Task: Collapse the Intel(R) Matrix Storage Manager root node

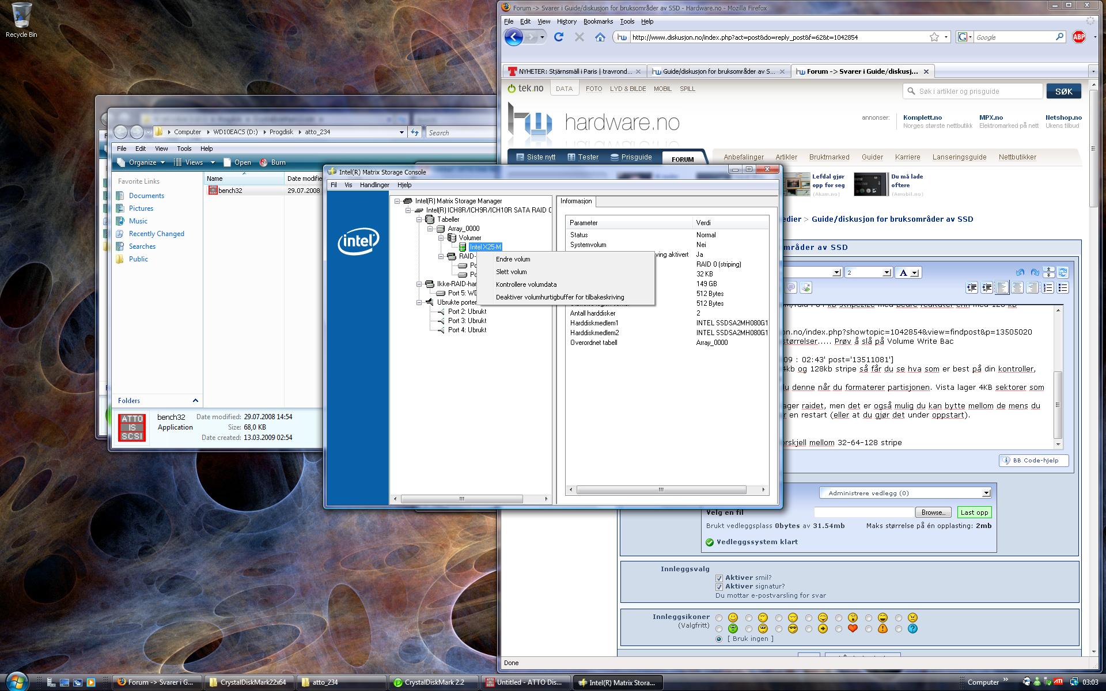Action: 397,201
